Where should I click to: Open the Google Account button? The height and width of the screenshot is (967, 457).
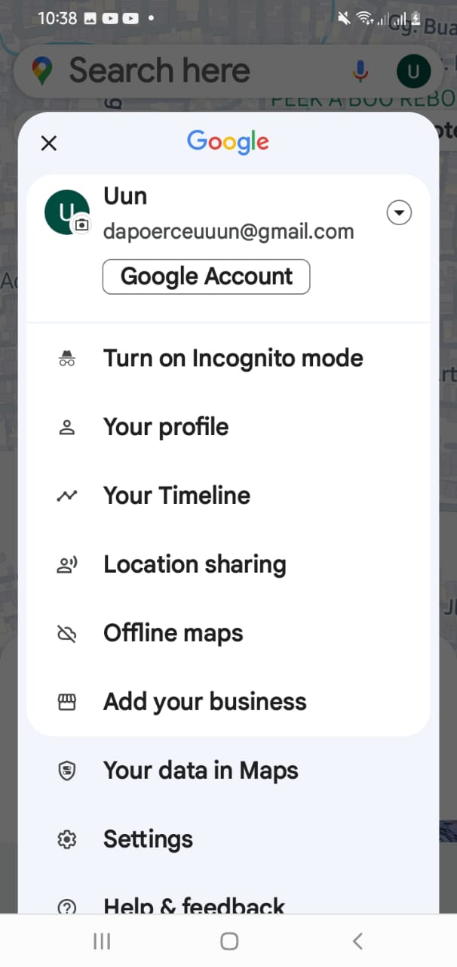point(206,277)
